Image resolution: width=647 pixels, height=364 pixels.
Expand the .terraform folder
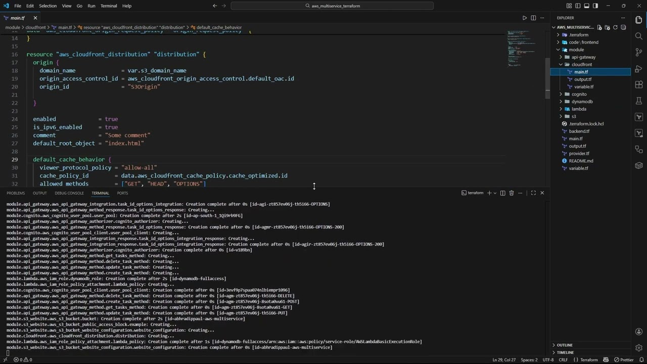tap(590, 35)
